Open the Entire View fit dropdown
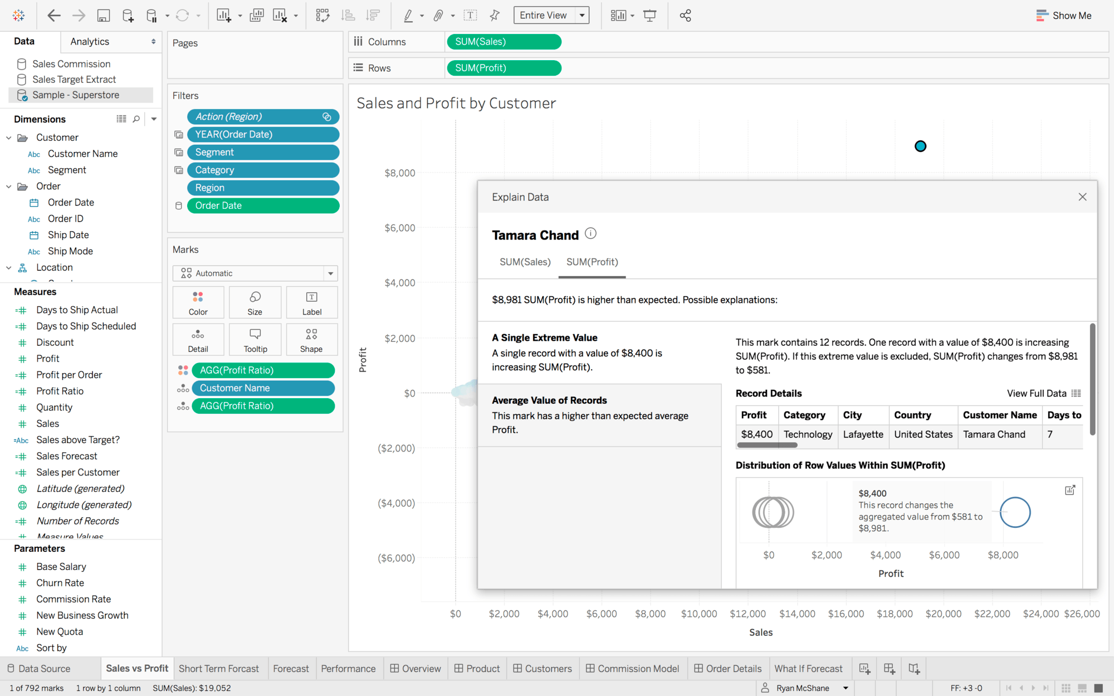This screenshot has height=696, width=1114. click(x=582, y=16)
